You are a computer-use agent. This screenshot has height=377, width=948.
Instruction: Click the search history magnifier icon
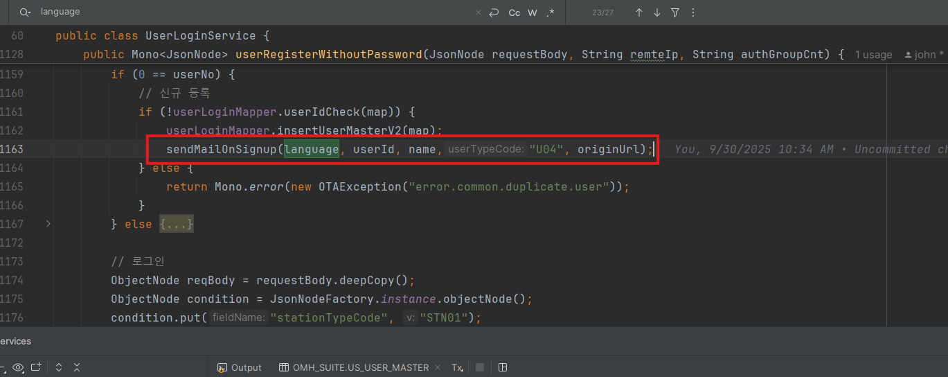[x=25, y=12]
